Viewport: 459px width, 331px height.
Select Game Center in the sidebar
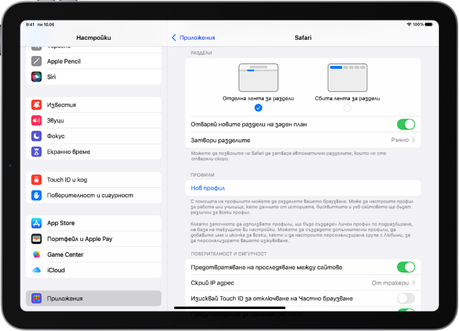click(94, 254)
